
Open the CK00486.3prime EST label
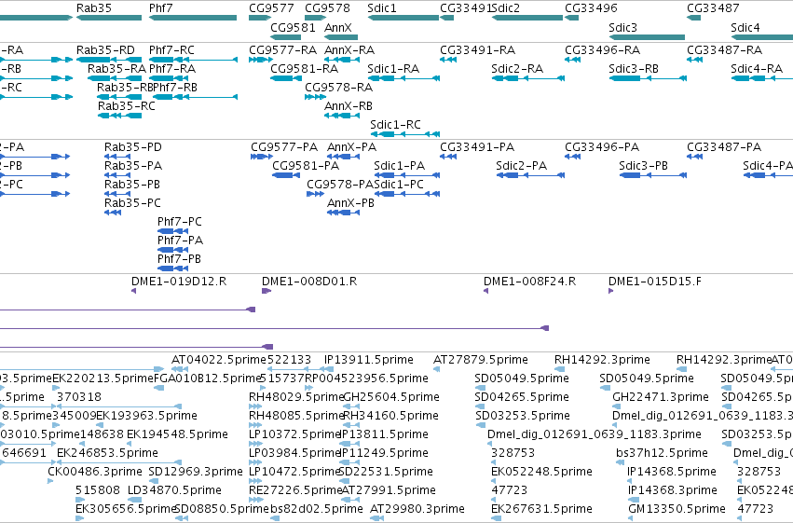point(95,472)
